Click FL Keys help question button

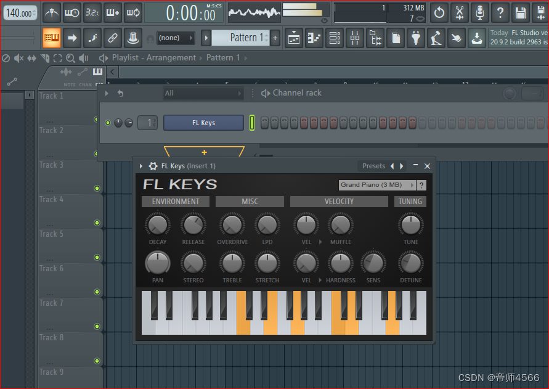pyautogui.click(x=421, y=185)
